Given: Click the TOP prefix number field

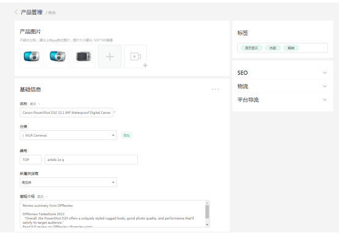Looking at the screenshot, I should [31, 160].
